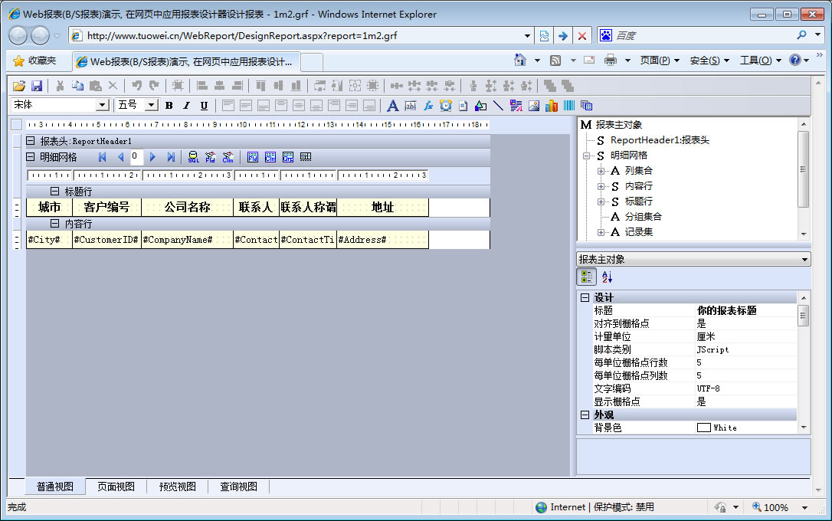Switch to the 预览视图 tab
832x521 pixels.
[177, 487]
